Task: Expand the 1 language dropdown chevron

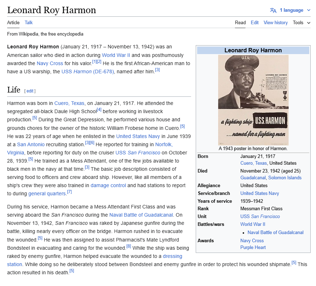Action: coord(309,10)
